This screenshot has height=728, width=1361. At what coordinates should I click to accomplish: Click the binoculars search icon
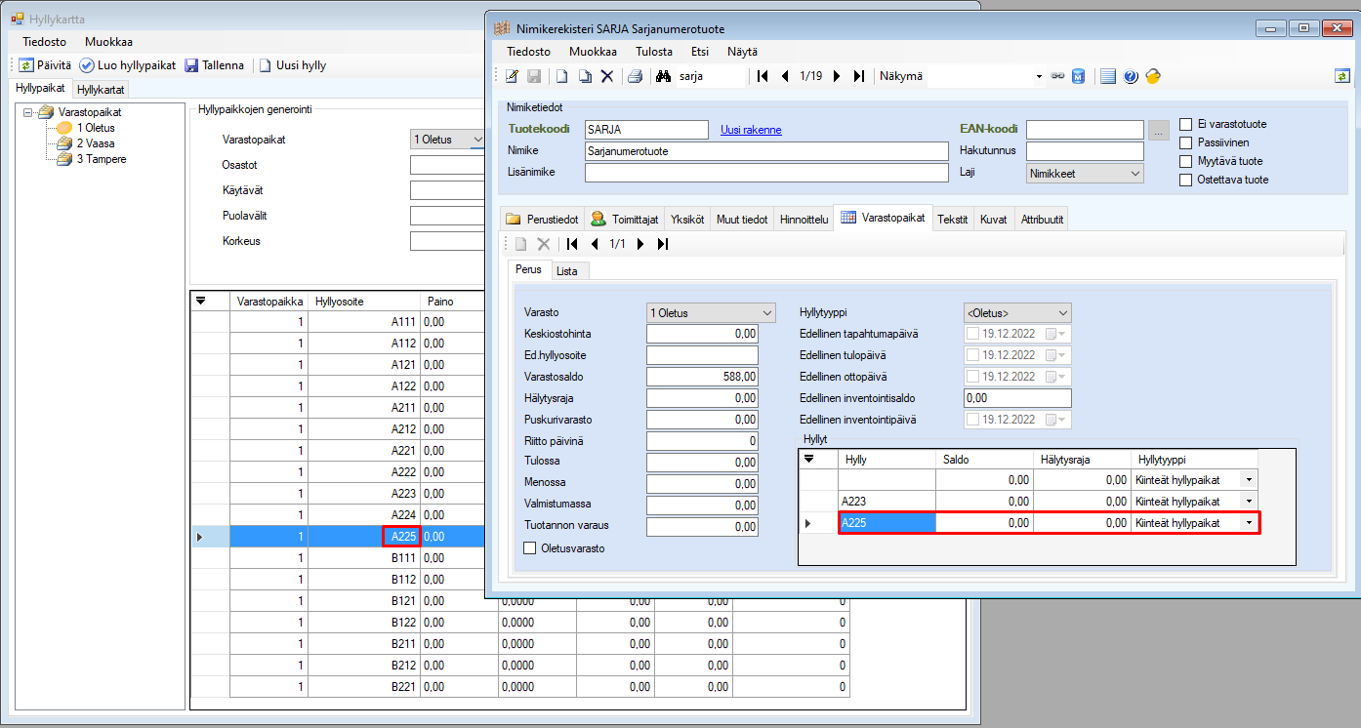tap(663, 76)
